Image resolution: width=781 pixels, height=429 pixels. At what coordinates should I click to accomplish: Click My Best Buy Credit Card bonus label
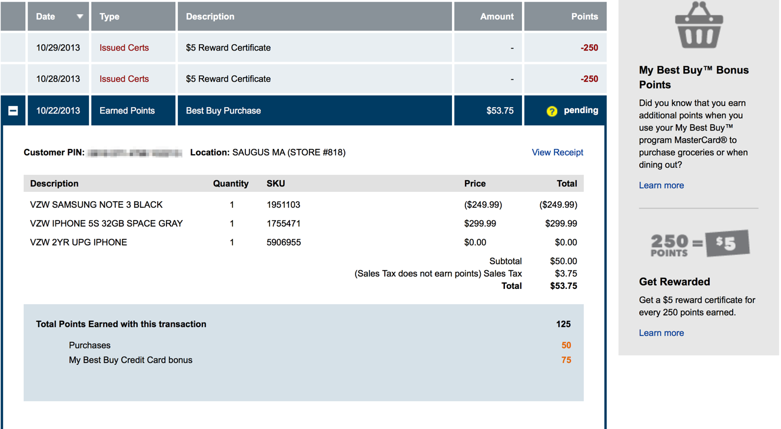[x=131, y=360]
